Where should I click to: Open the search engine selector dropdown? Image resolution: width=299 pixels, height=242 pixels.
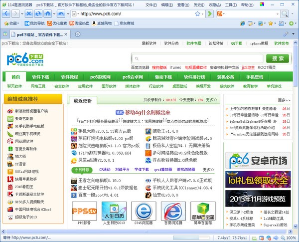tap(221, 14)
